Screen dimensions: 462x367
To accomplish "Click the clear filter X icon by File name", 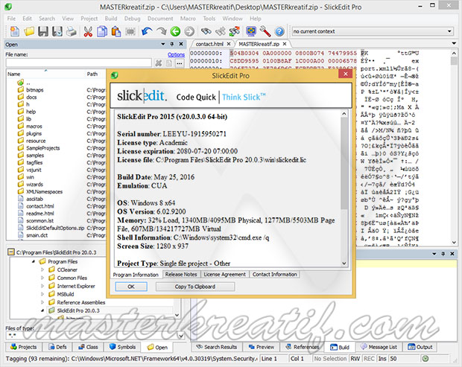I will (x=159, y=63).
